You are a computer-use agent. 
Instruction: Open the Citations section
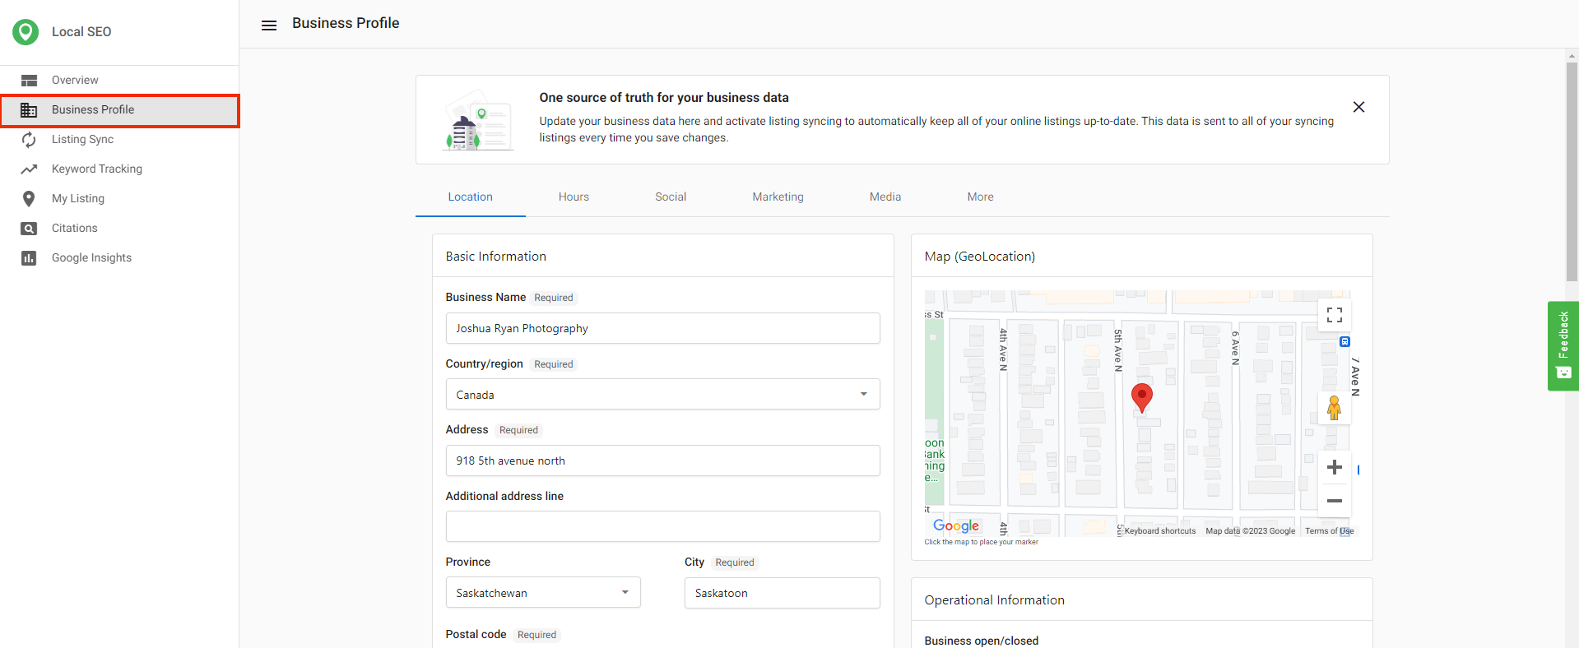tap(74, 229)
